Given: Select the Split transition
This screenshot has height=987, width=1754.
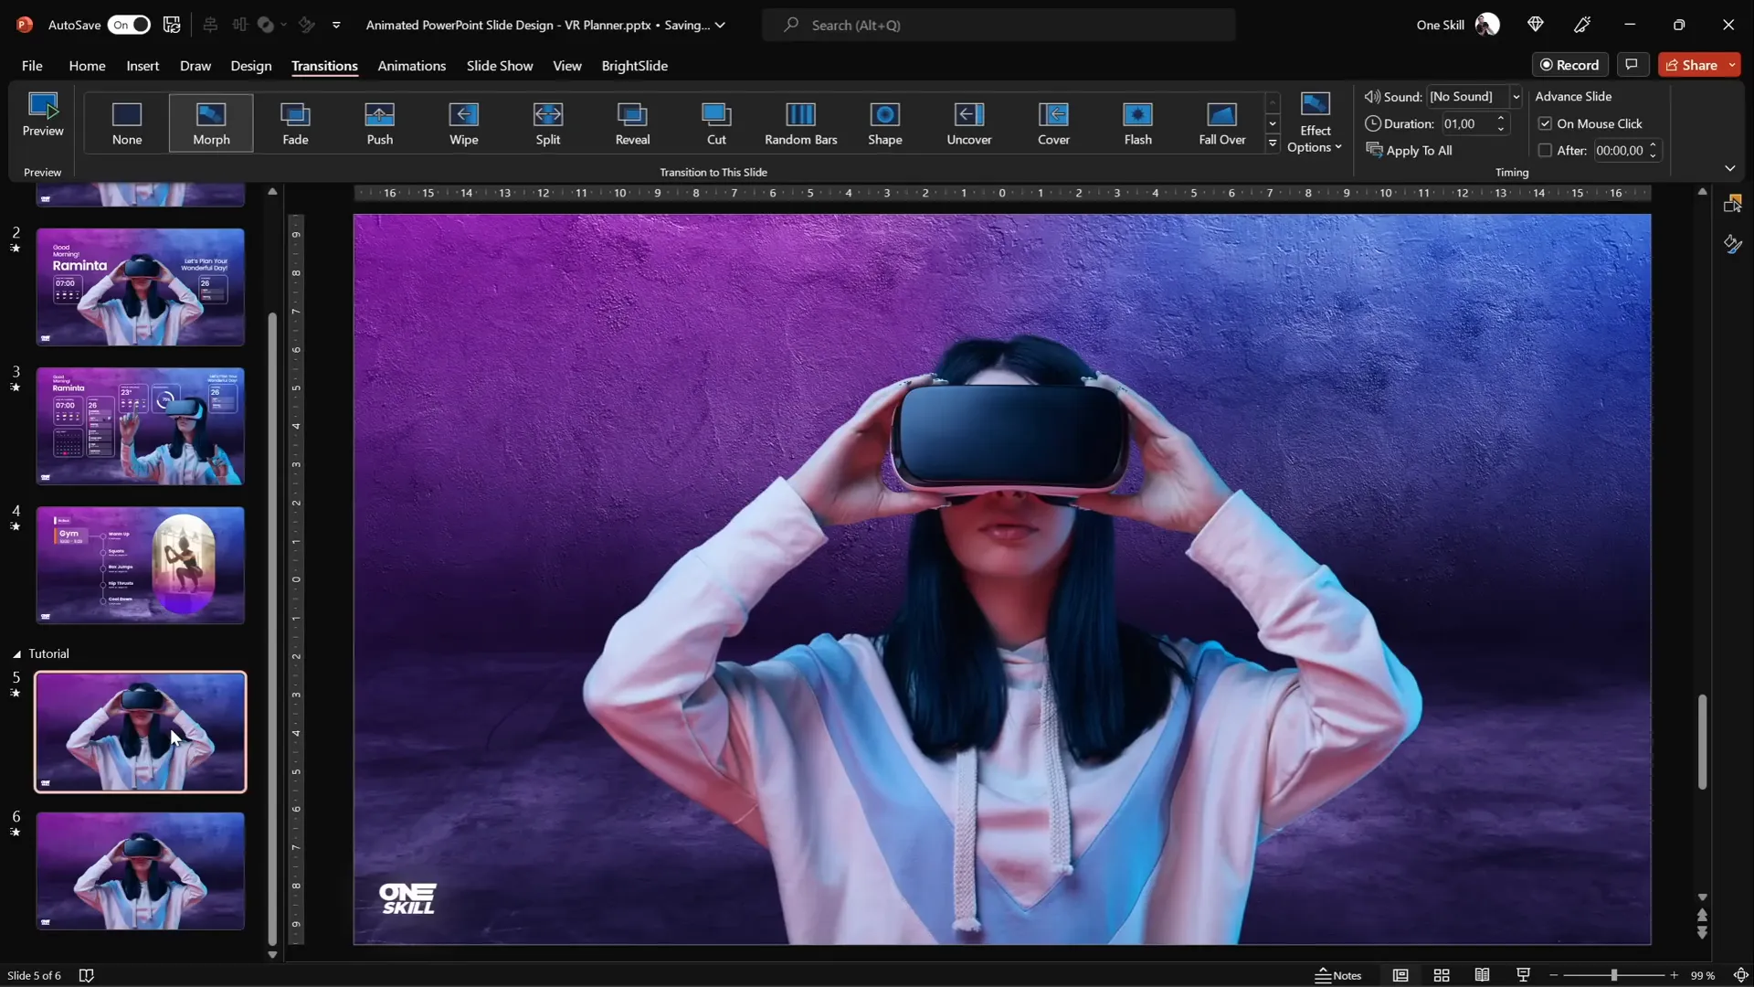Looking at the screenshot, I should click(548, 123).
